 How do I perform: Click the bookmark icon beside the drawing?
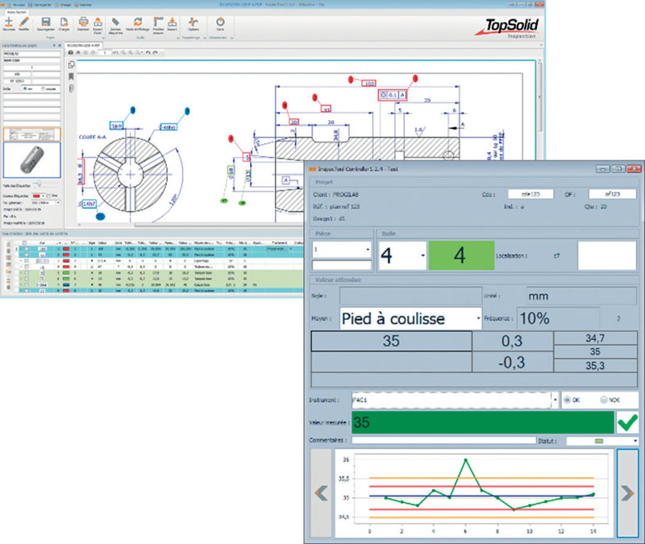(x=71, y=77)
